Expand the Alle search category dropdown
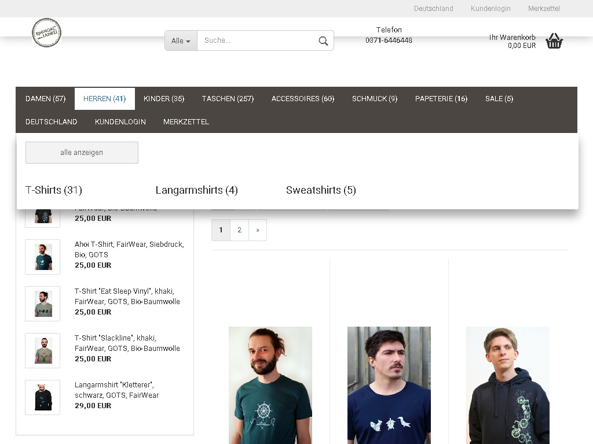Image resolution: width=593 pixels, height=444 pixels. [x=181, y=40]
